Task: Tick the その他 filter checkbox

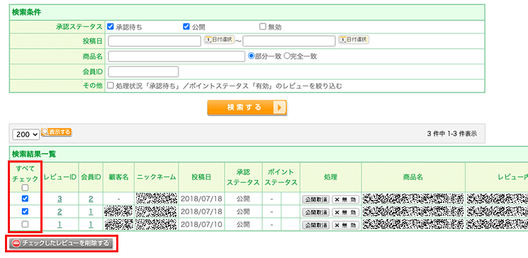Action: [x=110, y=86]
